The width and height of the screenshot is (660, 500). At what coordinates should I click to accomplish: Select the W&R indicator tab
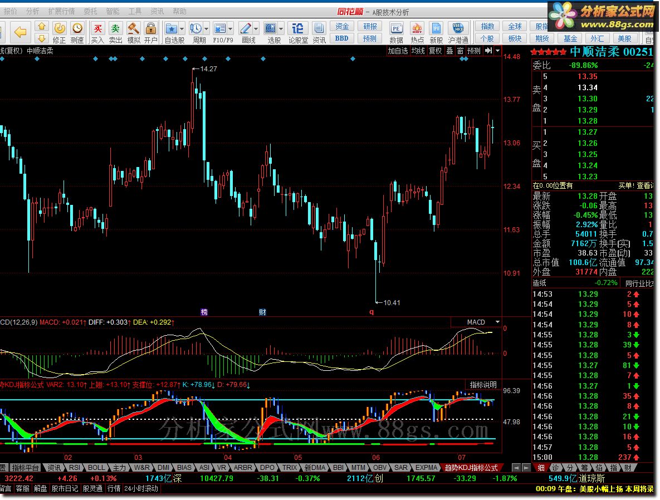tap(142, 468)
